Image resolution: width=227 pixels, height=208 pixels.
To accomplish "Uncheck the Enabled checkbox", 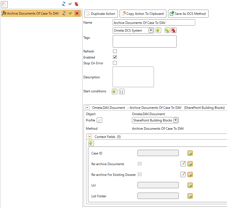I will (115, 57).
